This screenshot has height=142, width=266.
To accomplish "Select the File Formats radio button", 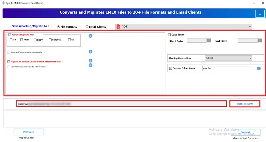I will click(x=58, y=27).
